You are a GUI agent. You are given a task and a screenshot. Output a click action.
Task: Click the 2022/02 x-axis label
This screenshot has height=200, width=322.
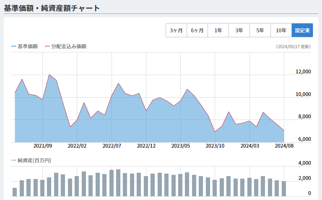coord(77,146)
